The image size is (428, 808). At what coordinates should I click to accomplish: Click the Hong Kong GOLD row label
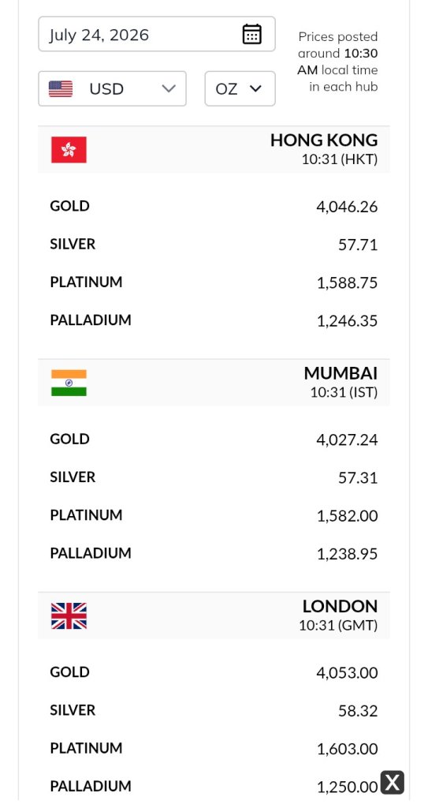(x=69, y=206)
